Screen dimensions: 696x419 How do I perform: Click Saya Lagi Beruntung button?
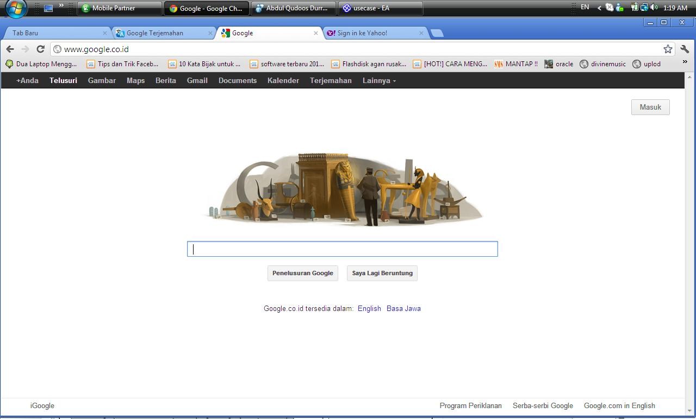tap(382, 273)
